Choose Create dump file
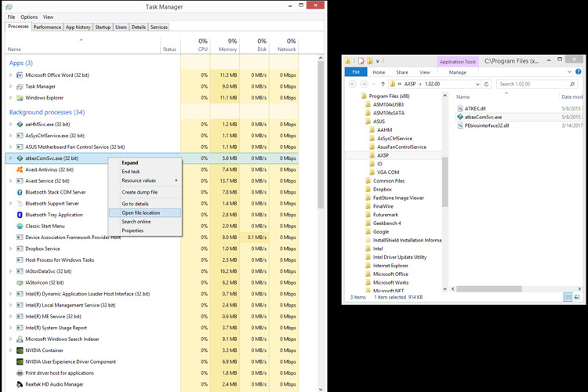The width and height of the screenshot is (588, 392). 145,192
